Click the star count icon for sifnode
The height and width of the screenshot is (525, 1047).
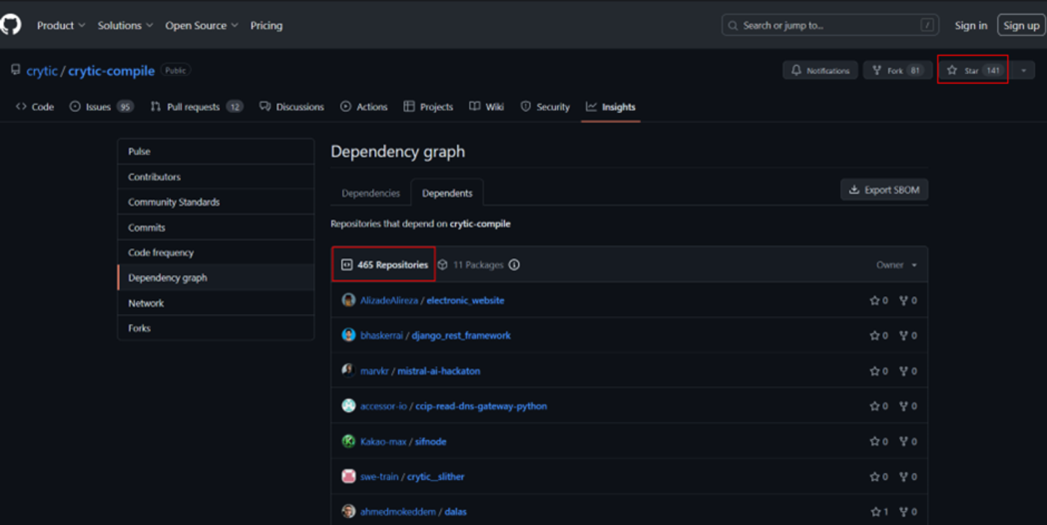point(874,441)
